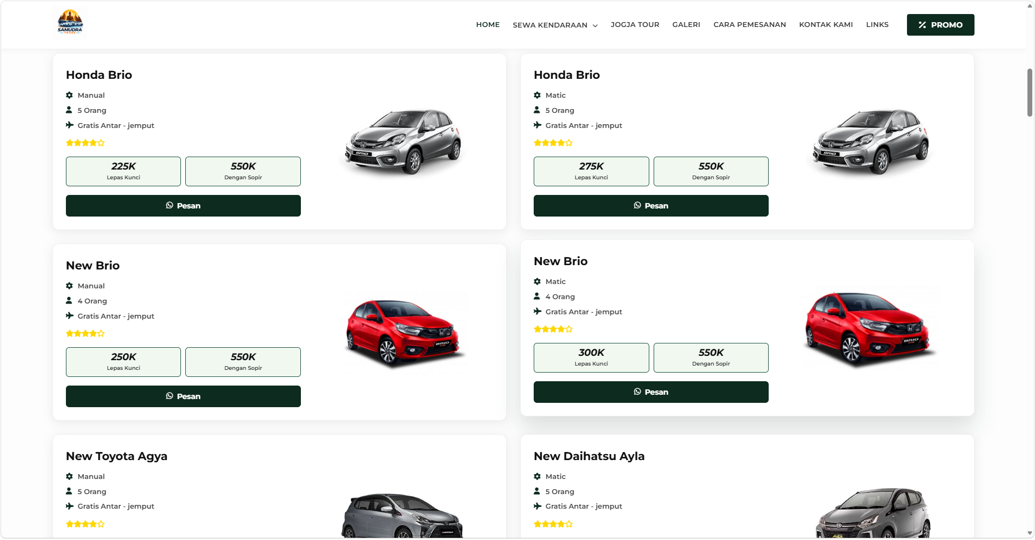
Task: Click star rating on New Brio Manual
Action: pos(85,334)
